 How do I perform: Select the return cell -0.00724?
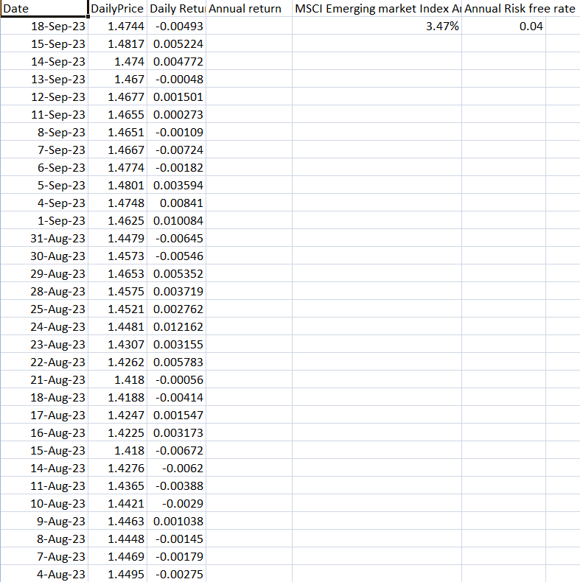click(176, 150)
